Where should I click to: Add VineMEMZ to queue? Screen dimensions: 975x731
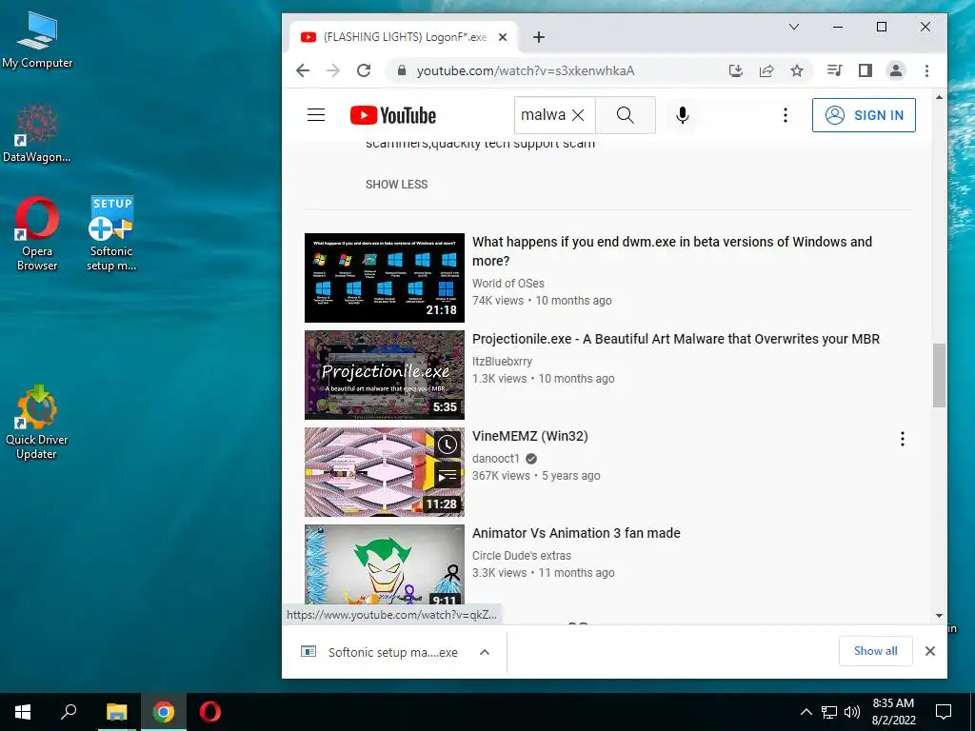[448, 476]
